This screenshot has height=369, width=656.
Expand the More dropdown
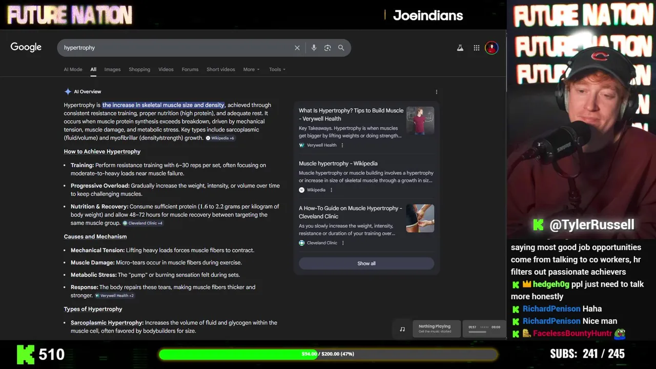[251, 69]
